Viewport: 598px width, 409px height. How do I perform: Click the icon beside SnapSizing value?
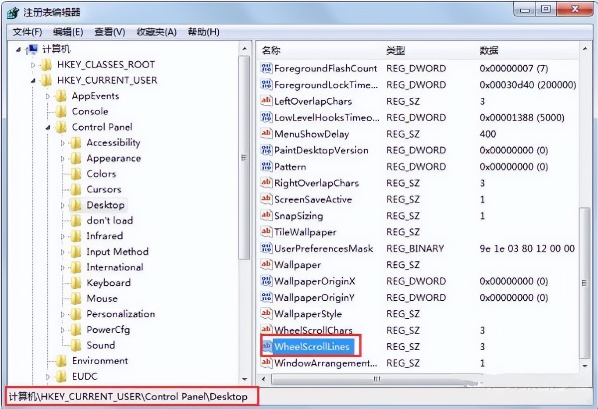point(267,216)
